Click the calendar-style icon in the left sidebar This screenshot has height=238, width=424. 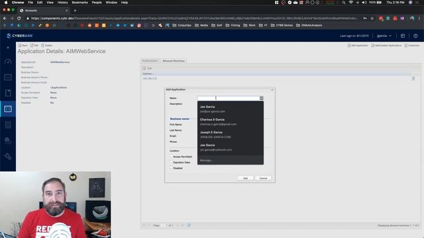coord(8,77)
